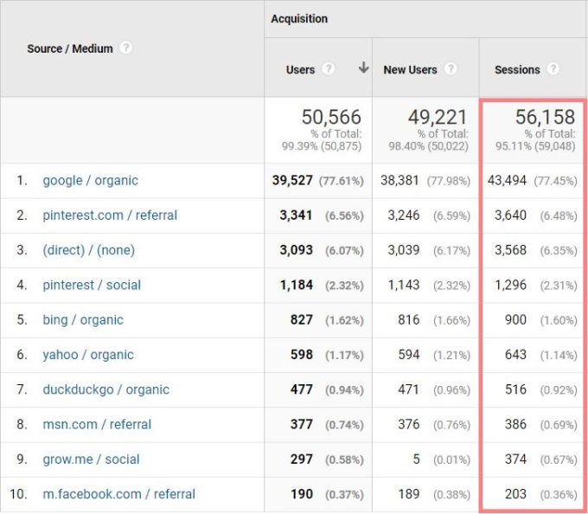This screenshot has width=588, height=514.
Task: Click users percentage (77.61%)
Action: [x=342, y=181]
